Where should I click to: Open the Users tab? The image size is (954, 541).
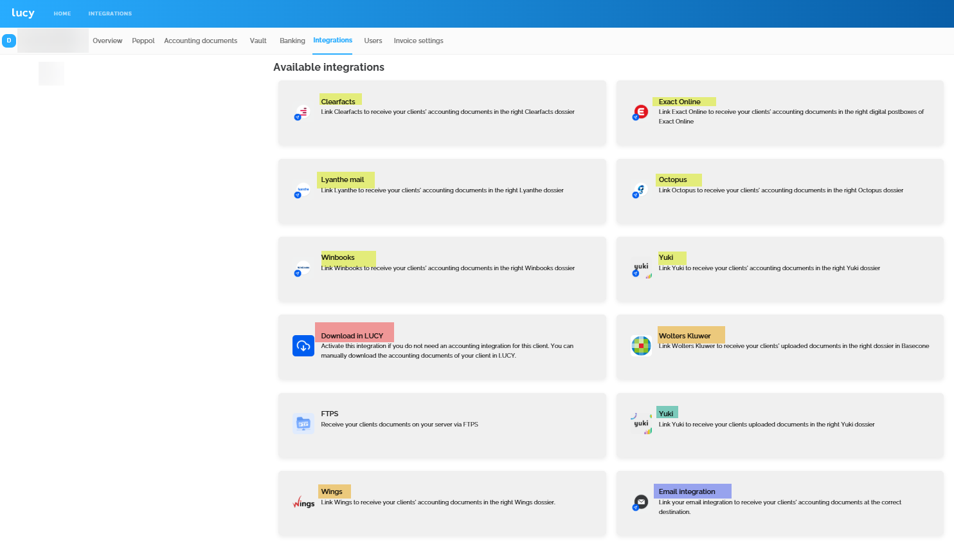point(373,41)
